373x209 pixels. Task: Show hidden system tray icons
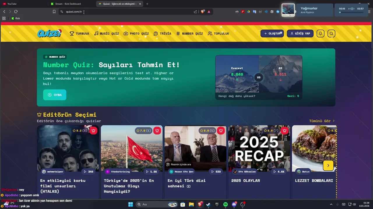[331, 204]
